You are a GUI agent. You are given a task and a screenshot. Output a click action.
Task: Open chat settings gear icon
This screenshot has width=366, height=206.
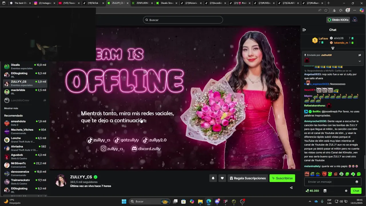pos(346,191)
